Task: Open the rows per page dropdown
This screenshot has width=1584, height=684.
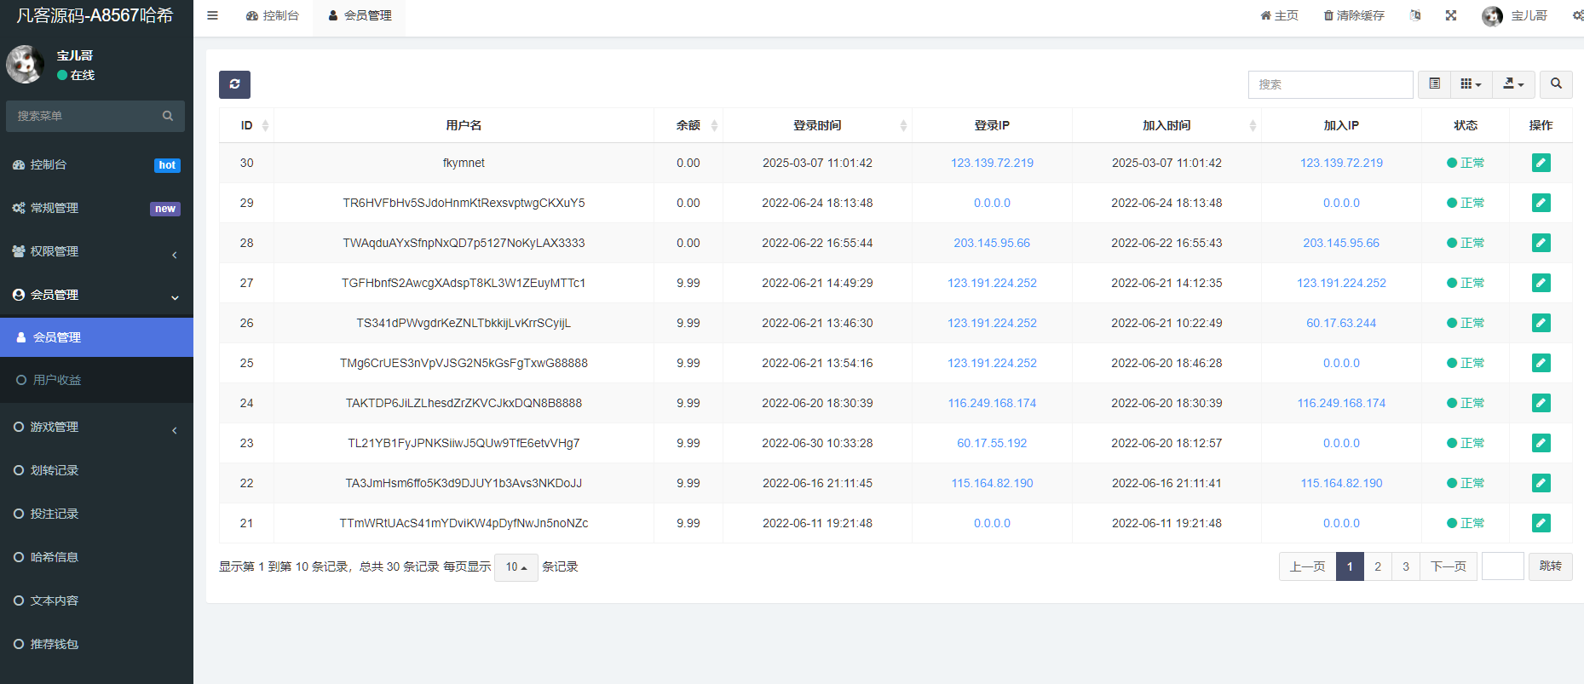Action: pos(516,567)
